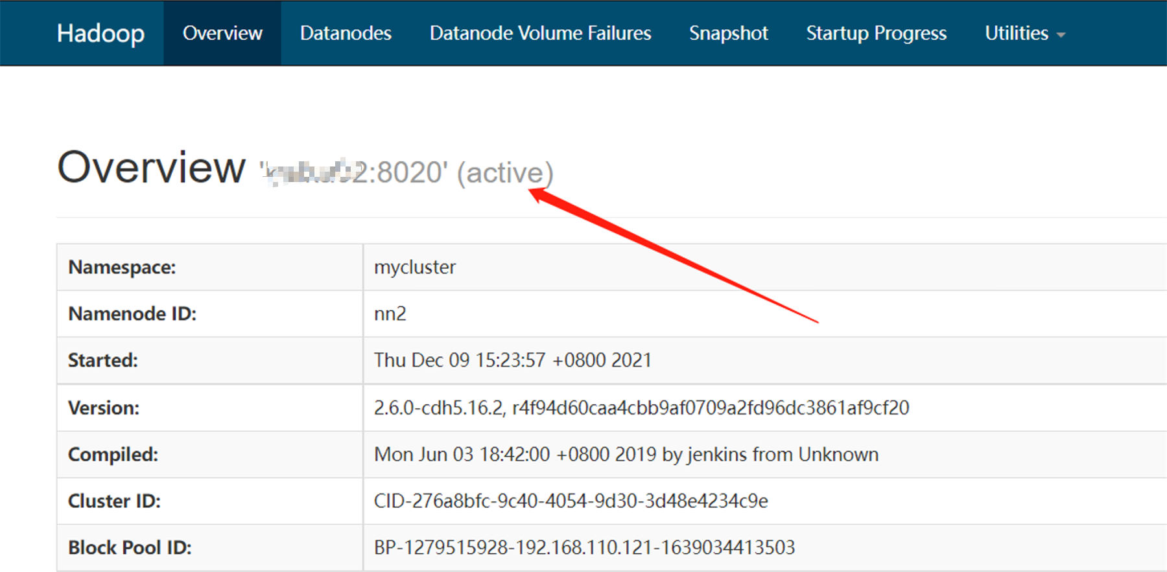Click the Started timestamp value
The image size is (1167, 572).
[x=512, y=360]
